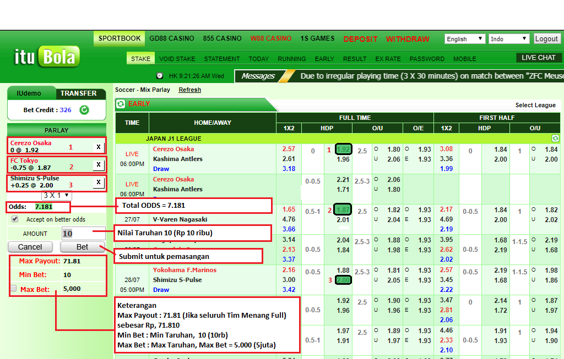This screenshot has height=359, width=564.
Task: Select Cerezo Osaka handicap odds 1.92
Action: (x=343, y=150)
